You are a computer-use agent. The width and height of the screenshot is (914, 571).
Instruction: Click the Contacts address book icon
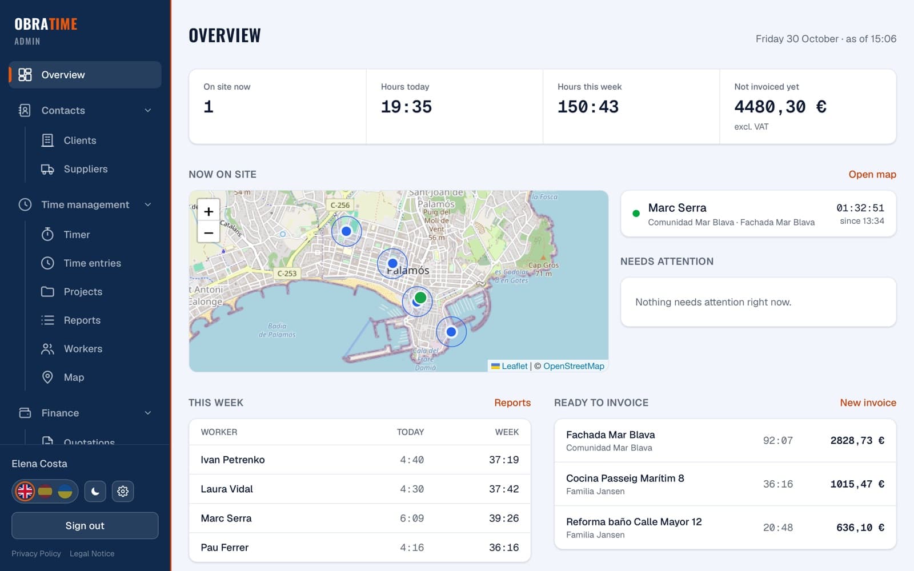pos(25,110)
